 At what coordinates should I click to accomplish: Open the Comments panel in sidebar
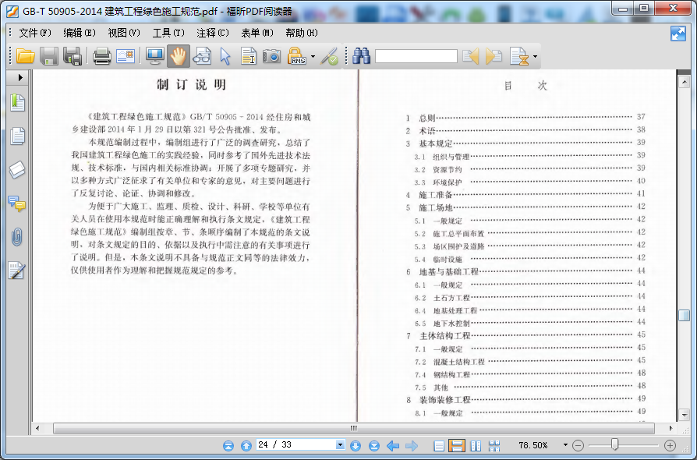(x=16, y=203)
